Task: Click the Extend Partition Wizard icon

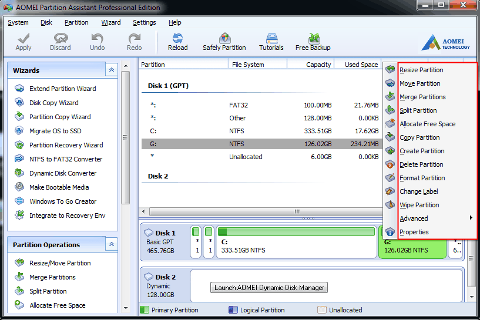Action: (19, 89)
